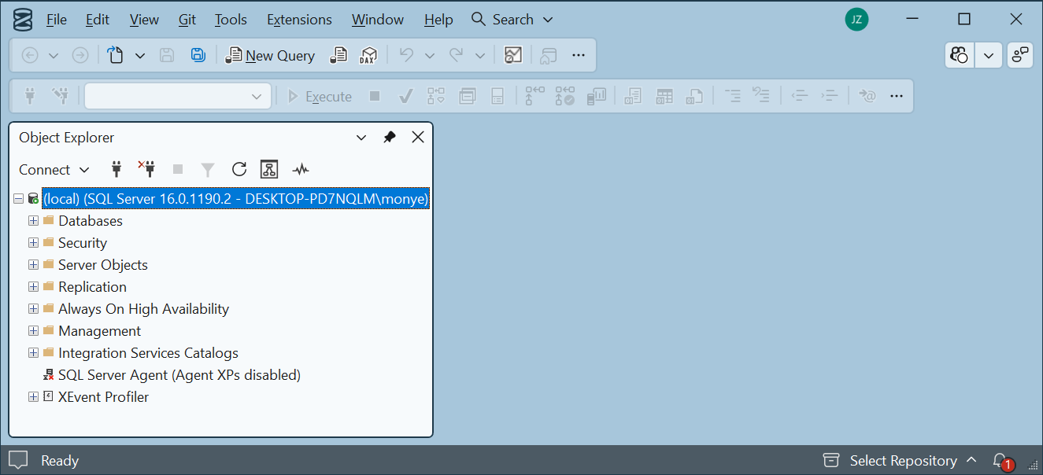This screenshot has height=475, width=1043.
Task: Open the notifications bell in status bar
Action: click(x=1001, y=461)
